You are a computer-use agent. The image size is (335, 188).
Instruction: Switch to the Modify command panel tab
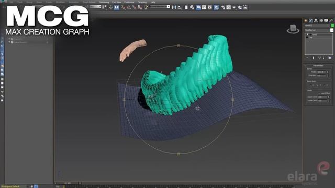click(x=311, y=20)
